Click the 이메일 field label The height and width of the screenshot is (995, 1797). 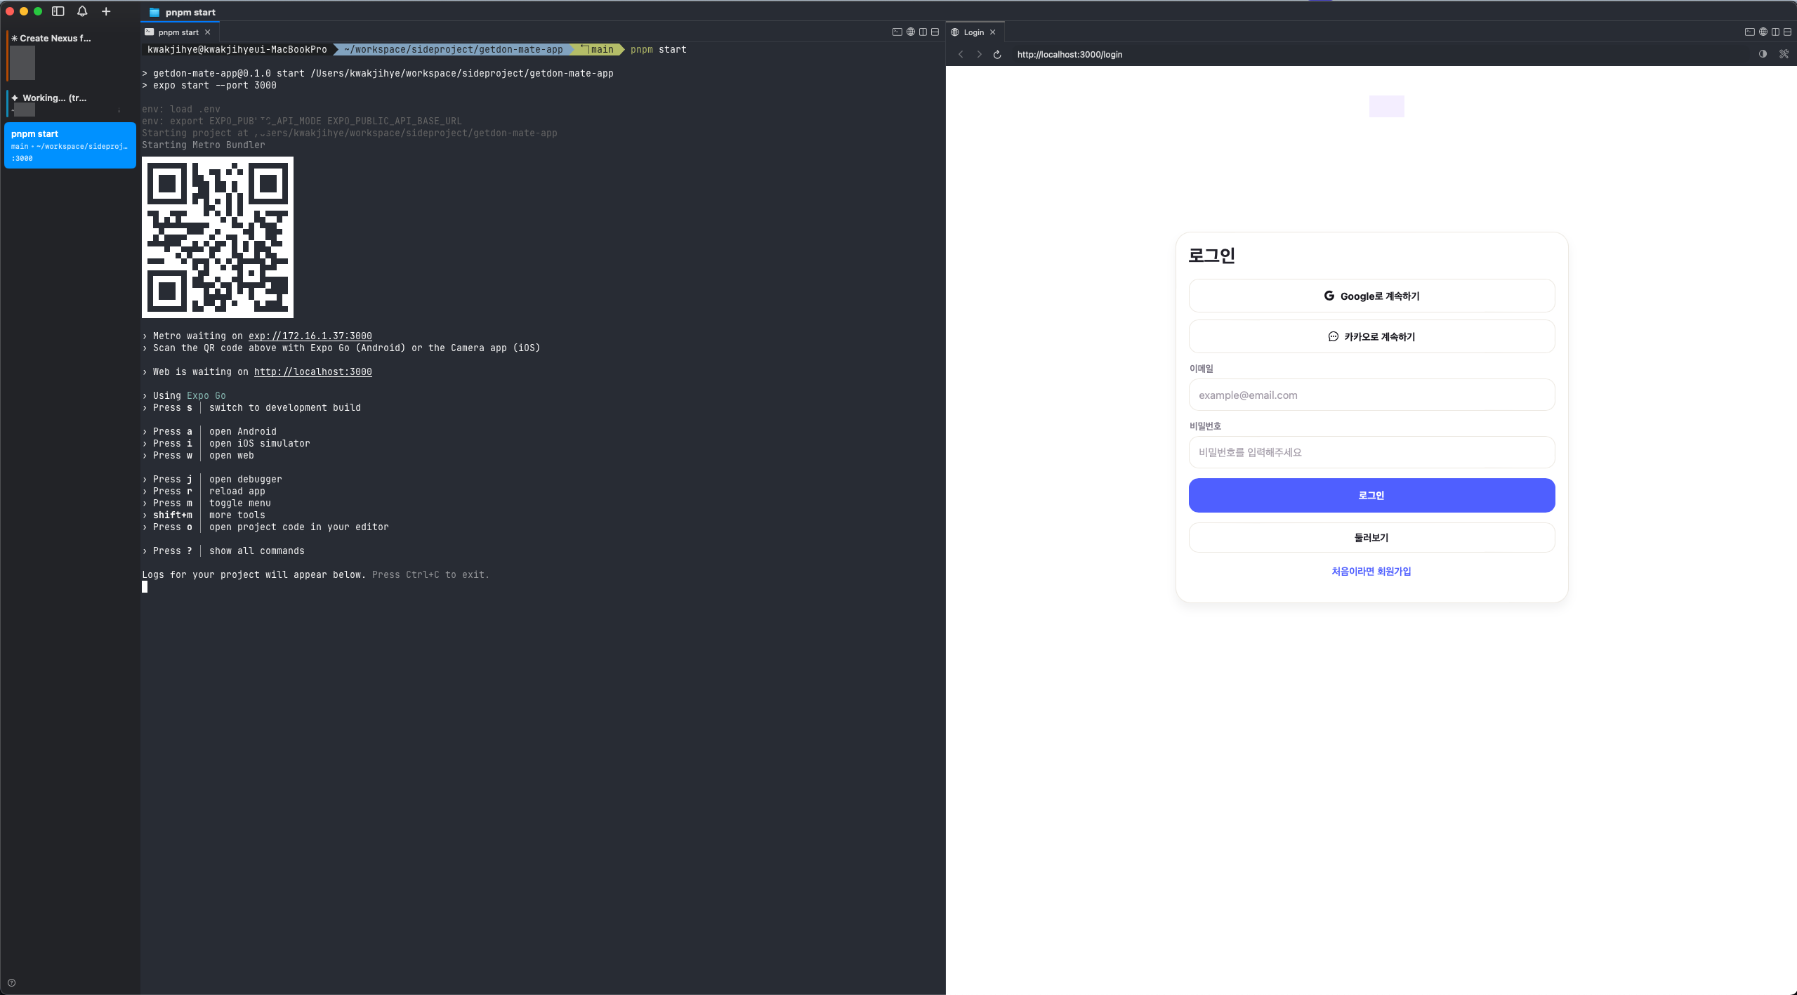(1201, 368)
